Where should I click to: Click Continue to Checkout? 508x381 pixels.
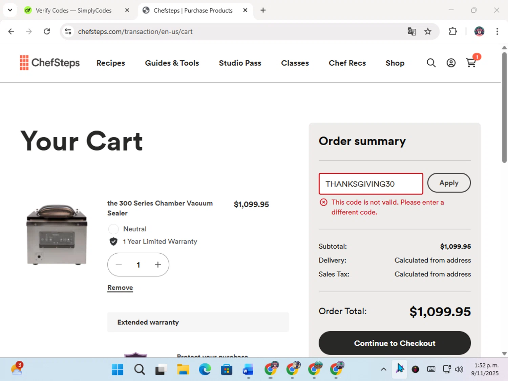395,343
